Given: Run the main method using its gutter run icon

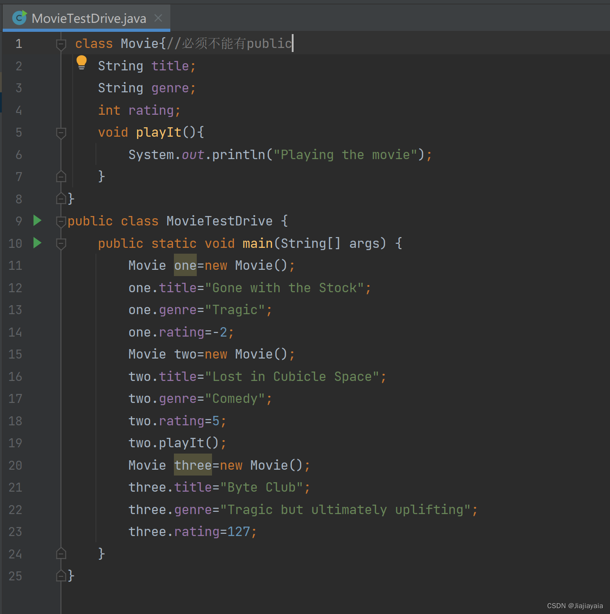Looking at the screenshot, I should [37, 243].
